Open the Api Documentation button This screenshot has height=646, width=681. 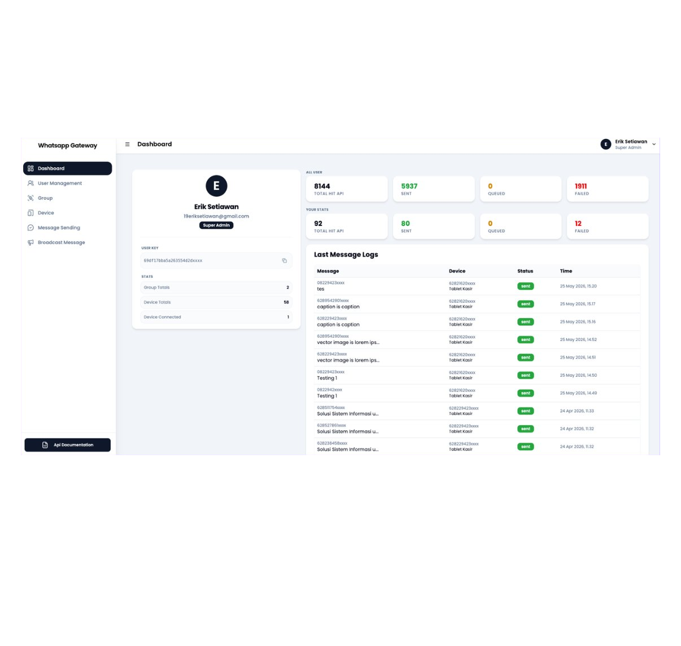point(67,445)
